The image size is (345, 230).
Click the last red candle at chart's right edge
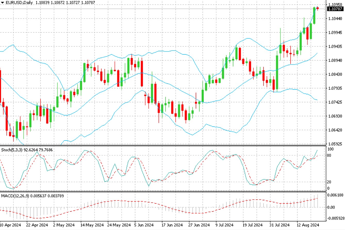point(317,9)
